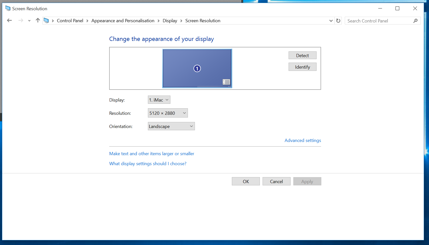Open Make text and other items larger link
This screenshot has height=245, width=429.
click(152, 154)
